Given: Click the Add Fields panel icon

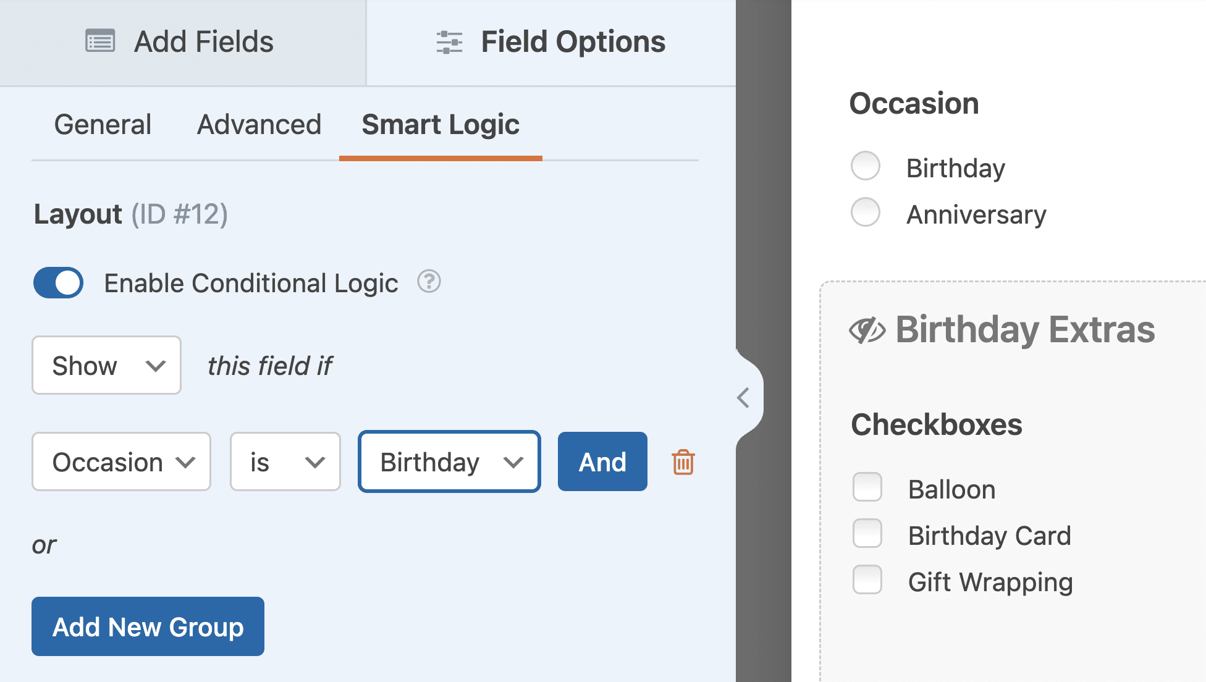Looking at the screenshot, I should [x=101, y=41].
